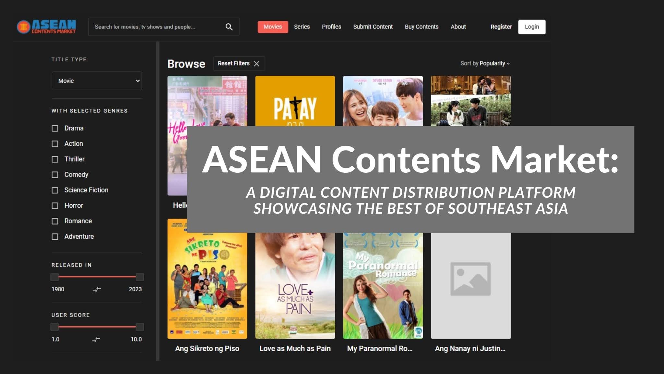Switch to the Movies tab

[273, 27]
